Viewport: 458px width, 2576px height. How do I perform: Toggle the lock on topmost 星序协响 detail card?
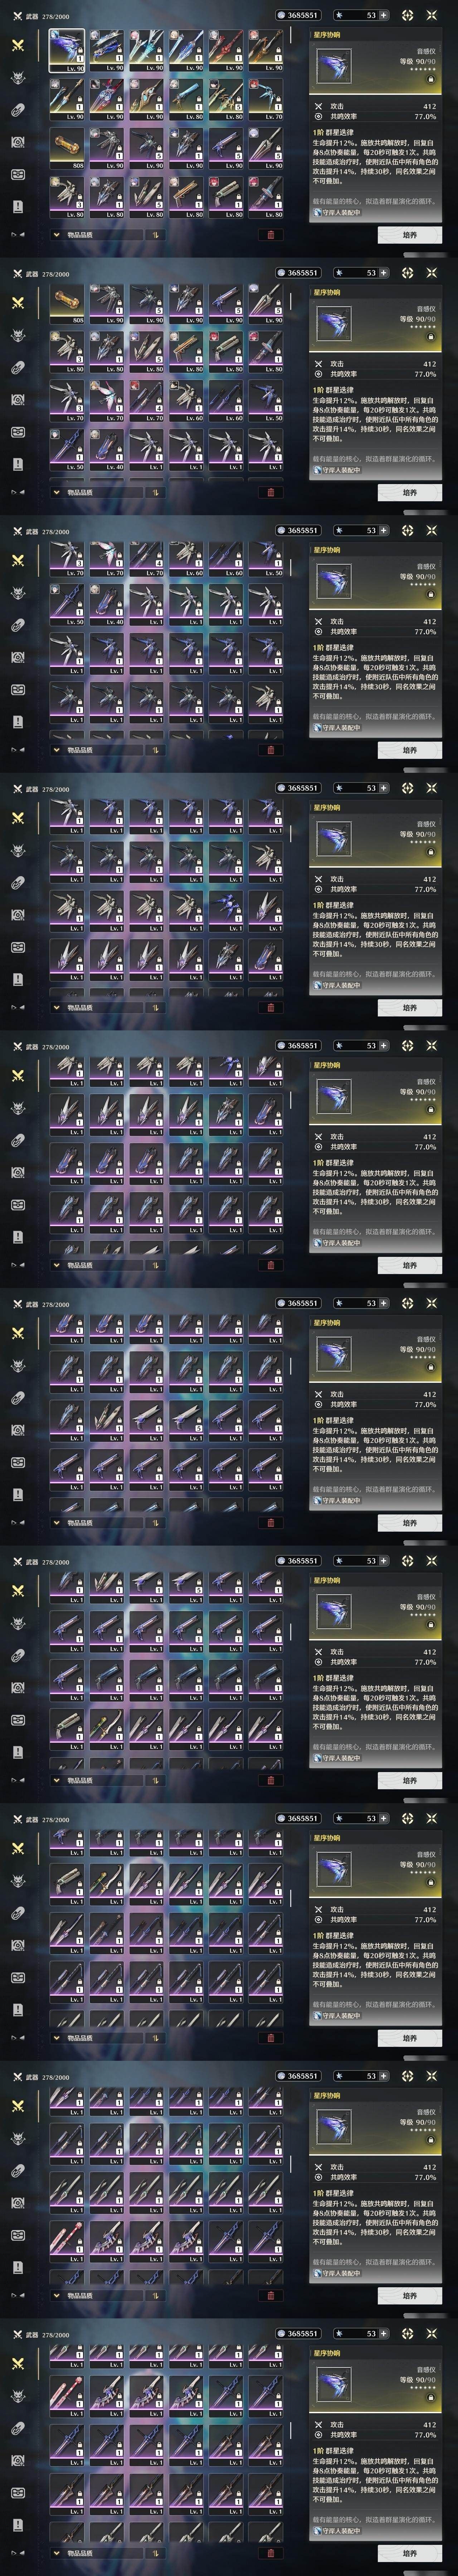[x=430, y=79]
